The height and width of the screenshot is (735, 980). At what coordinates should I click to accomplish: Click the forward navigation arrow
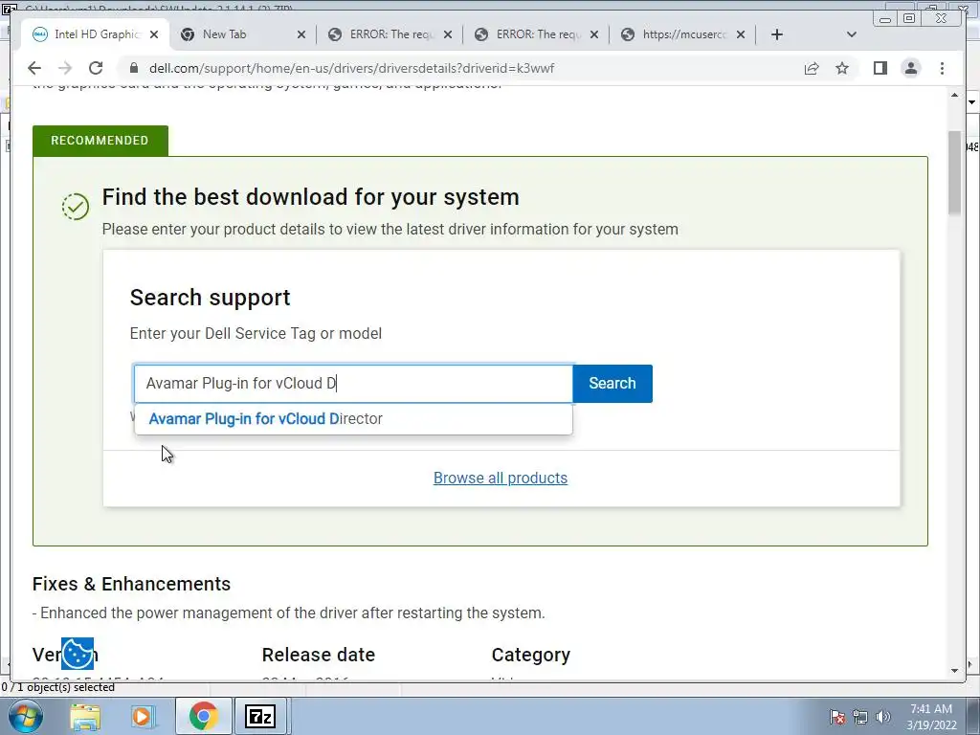tap(65, 68)
